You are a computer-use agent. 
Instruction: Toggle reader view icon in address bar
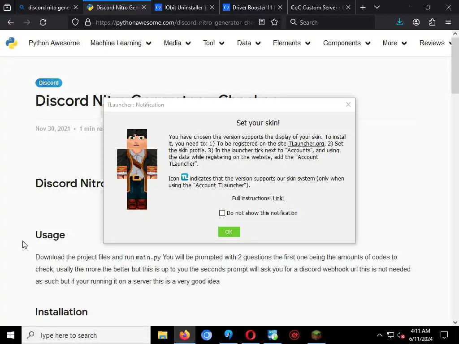pos(262,22)
